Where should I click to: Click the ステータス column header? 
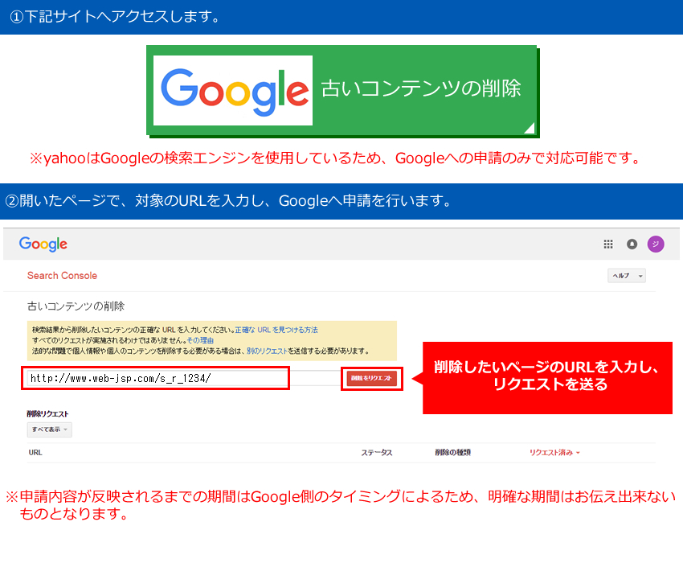[377, 452]
